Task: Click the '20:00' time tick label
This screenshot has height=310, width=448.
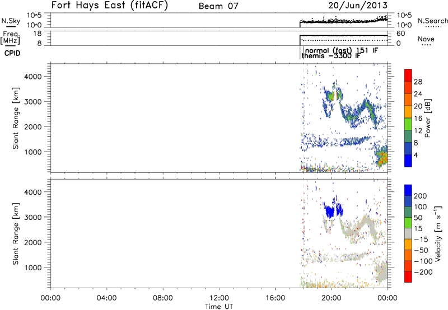Action: tap(332, 298)
